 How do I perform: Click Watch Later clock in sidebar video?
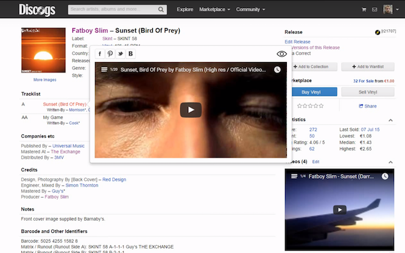pos(385,176)
